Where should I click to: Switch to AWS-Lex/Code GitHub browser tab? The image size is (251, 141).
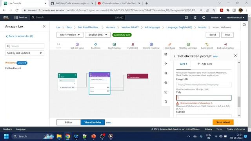pyautogui.click(x=72, y=4)
